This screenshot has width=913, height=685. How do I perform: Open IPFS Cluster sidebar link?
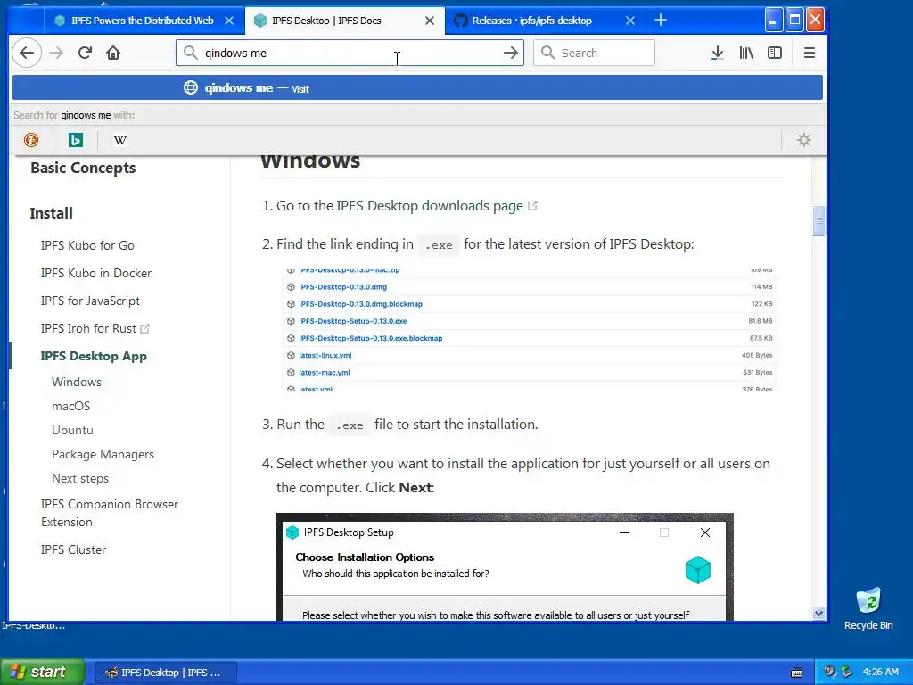coord(73,549)
